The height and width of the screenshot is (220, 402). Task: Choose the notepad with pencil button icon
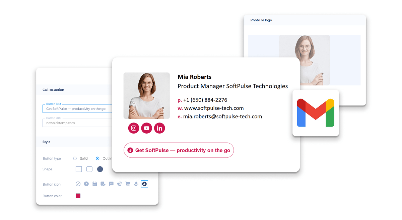click(x=103, y=184)
